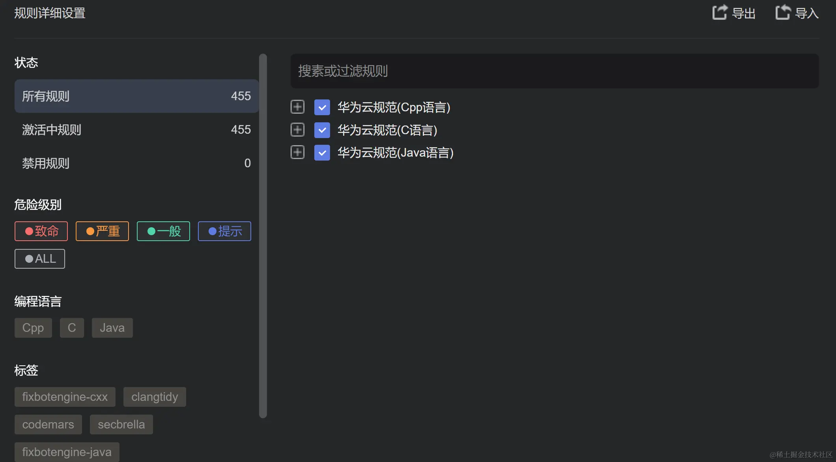Select the ALL severity filter
The width and height of the screenshot is (836, 462).
(x=40, y=259)
